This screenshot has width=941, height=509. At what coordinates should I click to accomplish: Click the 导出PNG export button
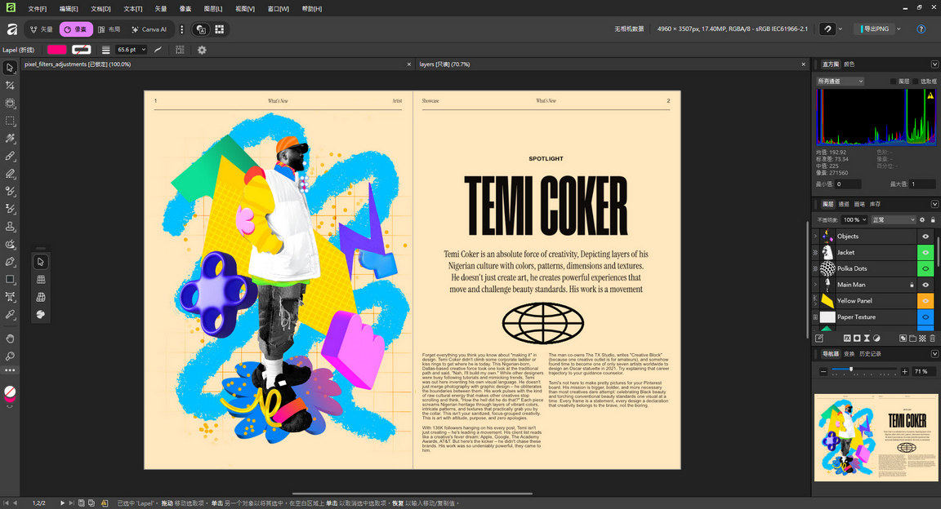[876, 29]
